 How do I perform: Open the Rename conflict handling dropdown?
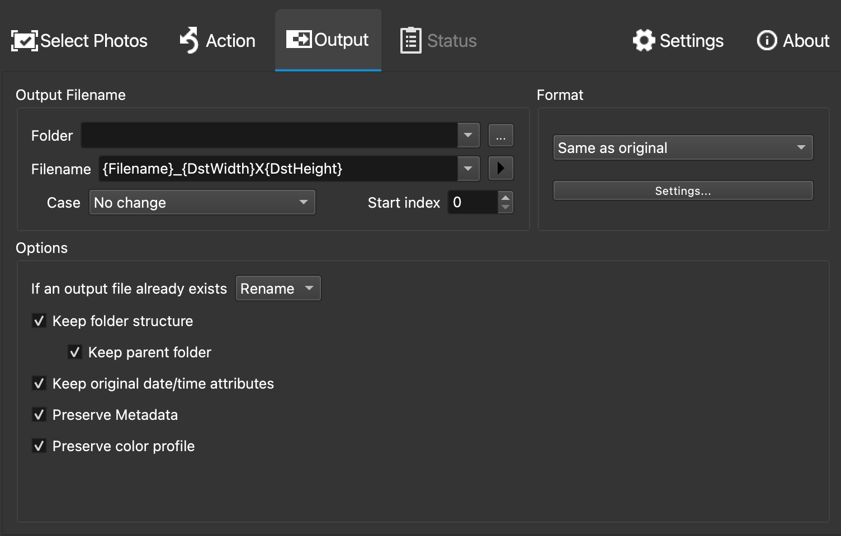pyautogui.click(x=278, y=288)
